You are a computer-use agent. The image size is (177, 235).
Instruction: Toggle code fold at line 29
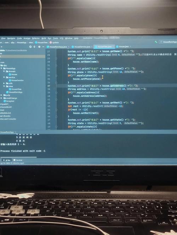click(x=56, y=58)
